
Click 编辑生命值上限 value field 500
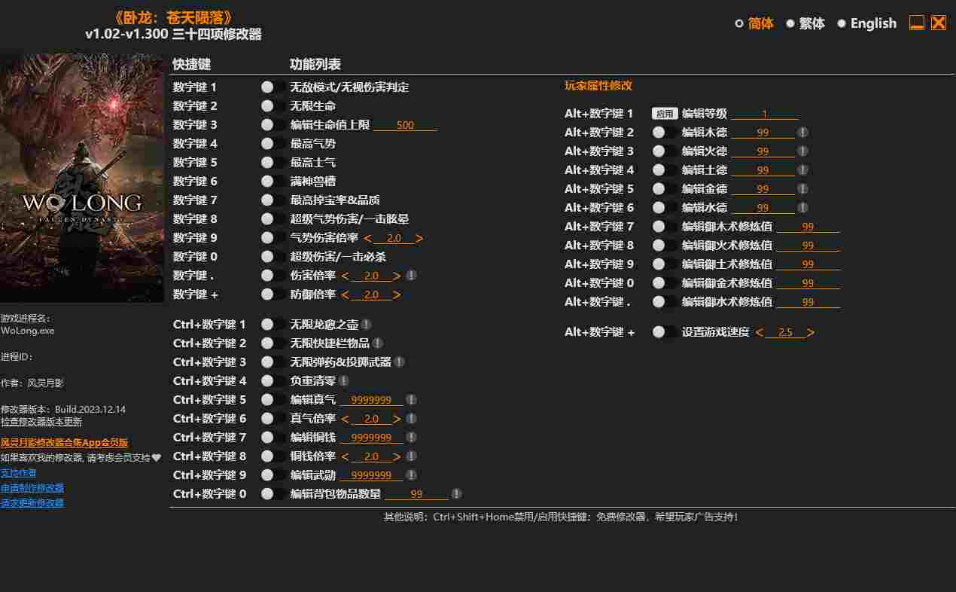[405, 125]
